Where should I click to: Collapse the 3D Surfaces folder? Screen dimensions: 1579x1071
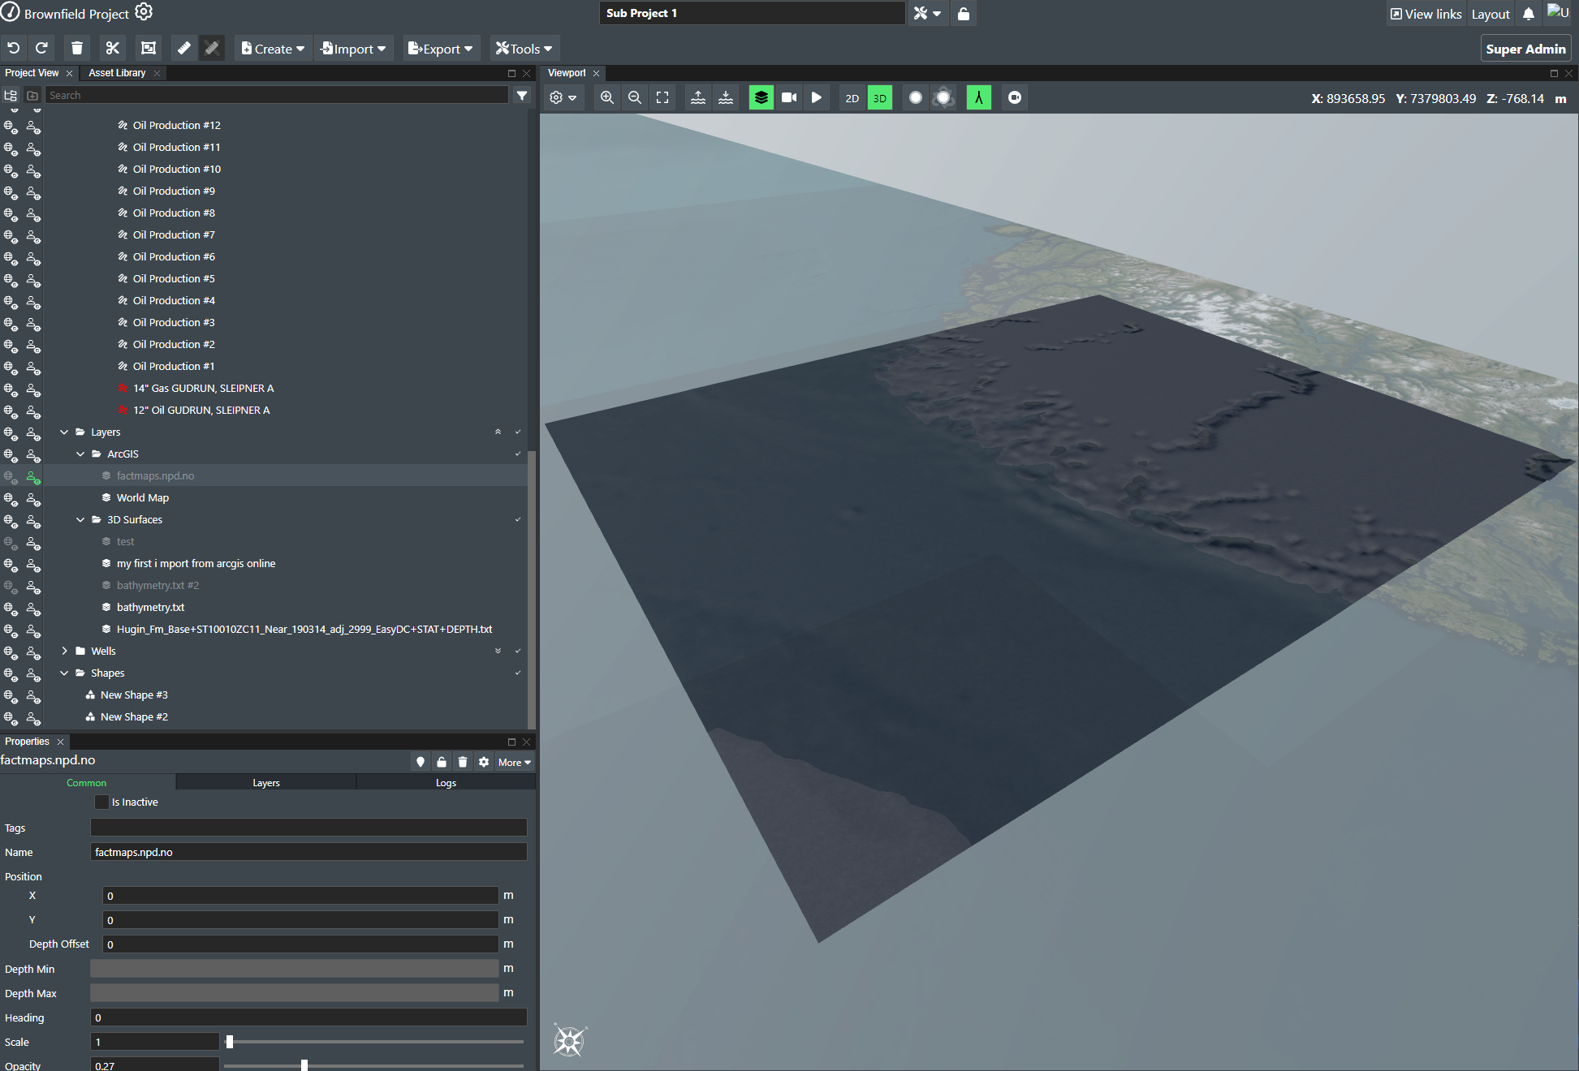coord(80,520)
